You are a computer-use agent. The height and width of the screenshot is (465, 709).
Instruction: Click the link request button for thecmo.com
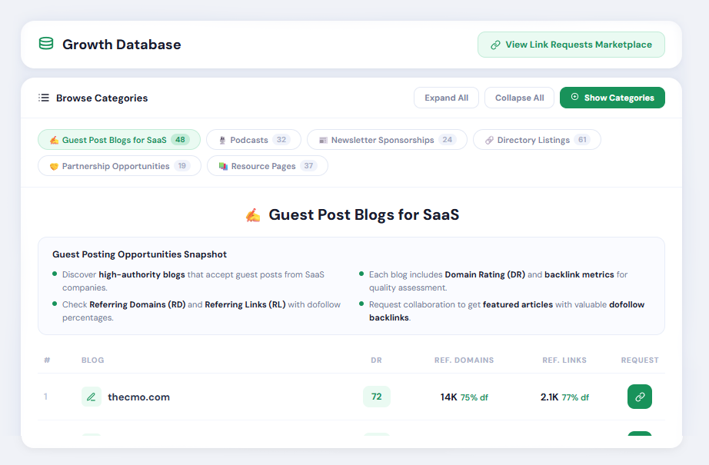coord(640,397)
